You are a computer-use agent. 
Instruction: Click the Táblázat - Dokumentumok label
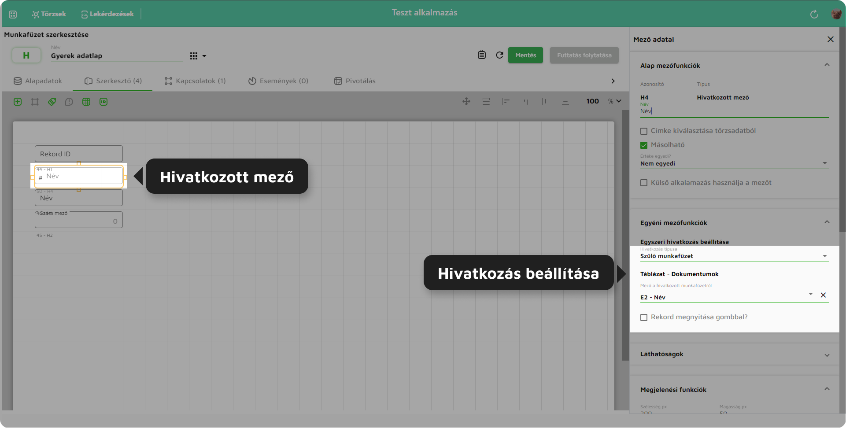click(x=679, y=274)
